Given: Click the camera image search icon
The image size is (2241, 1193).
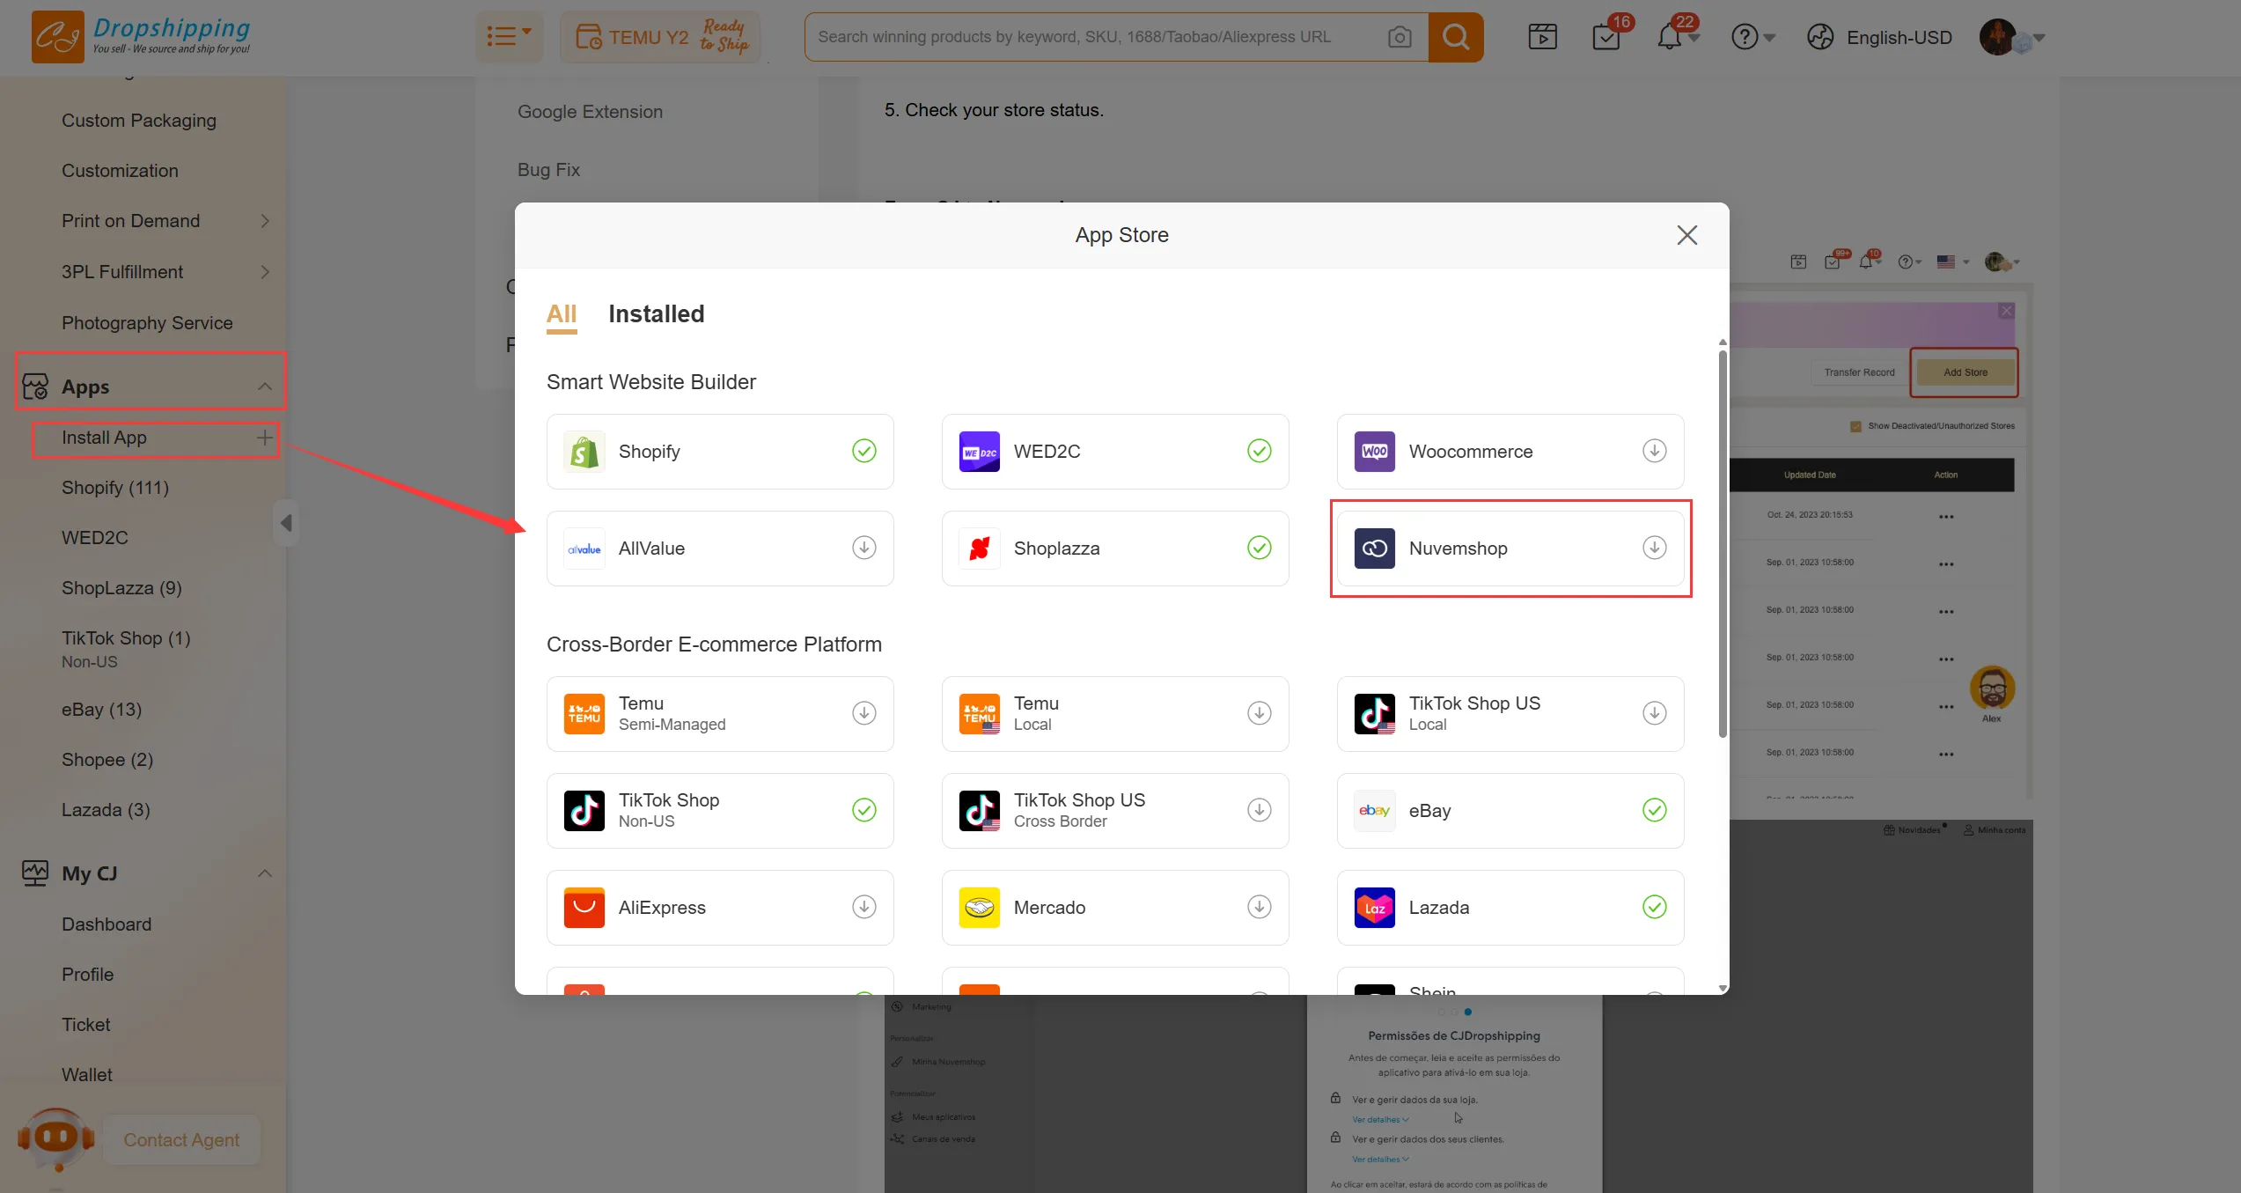Looking at the screenshot, I should pyautogui.click(x=1400, y=37).
